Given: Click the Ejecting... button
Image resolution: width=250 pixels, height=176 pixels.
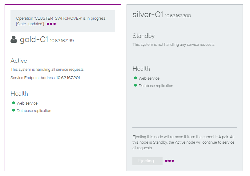Looking at the screenshot, I should point(147,161).
